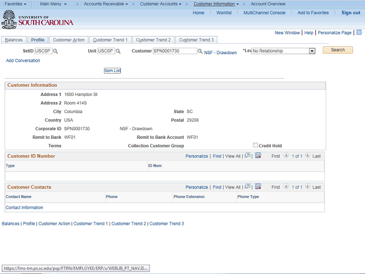Expand the Level relationship dropdown
The image size is (365, 274).
pos(312,51)
